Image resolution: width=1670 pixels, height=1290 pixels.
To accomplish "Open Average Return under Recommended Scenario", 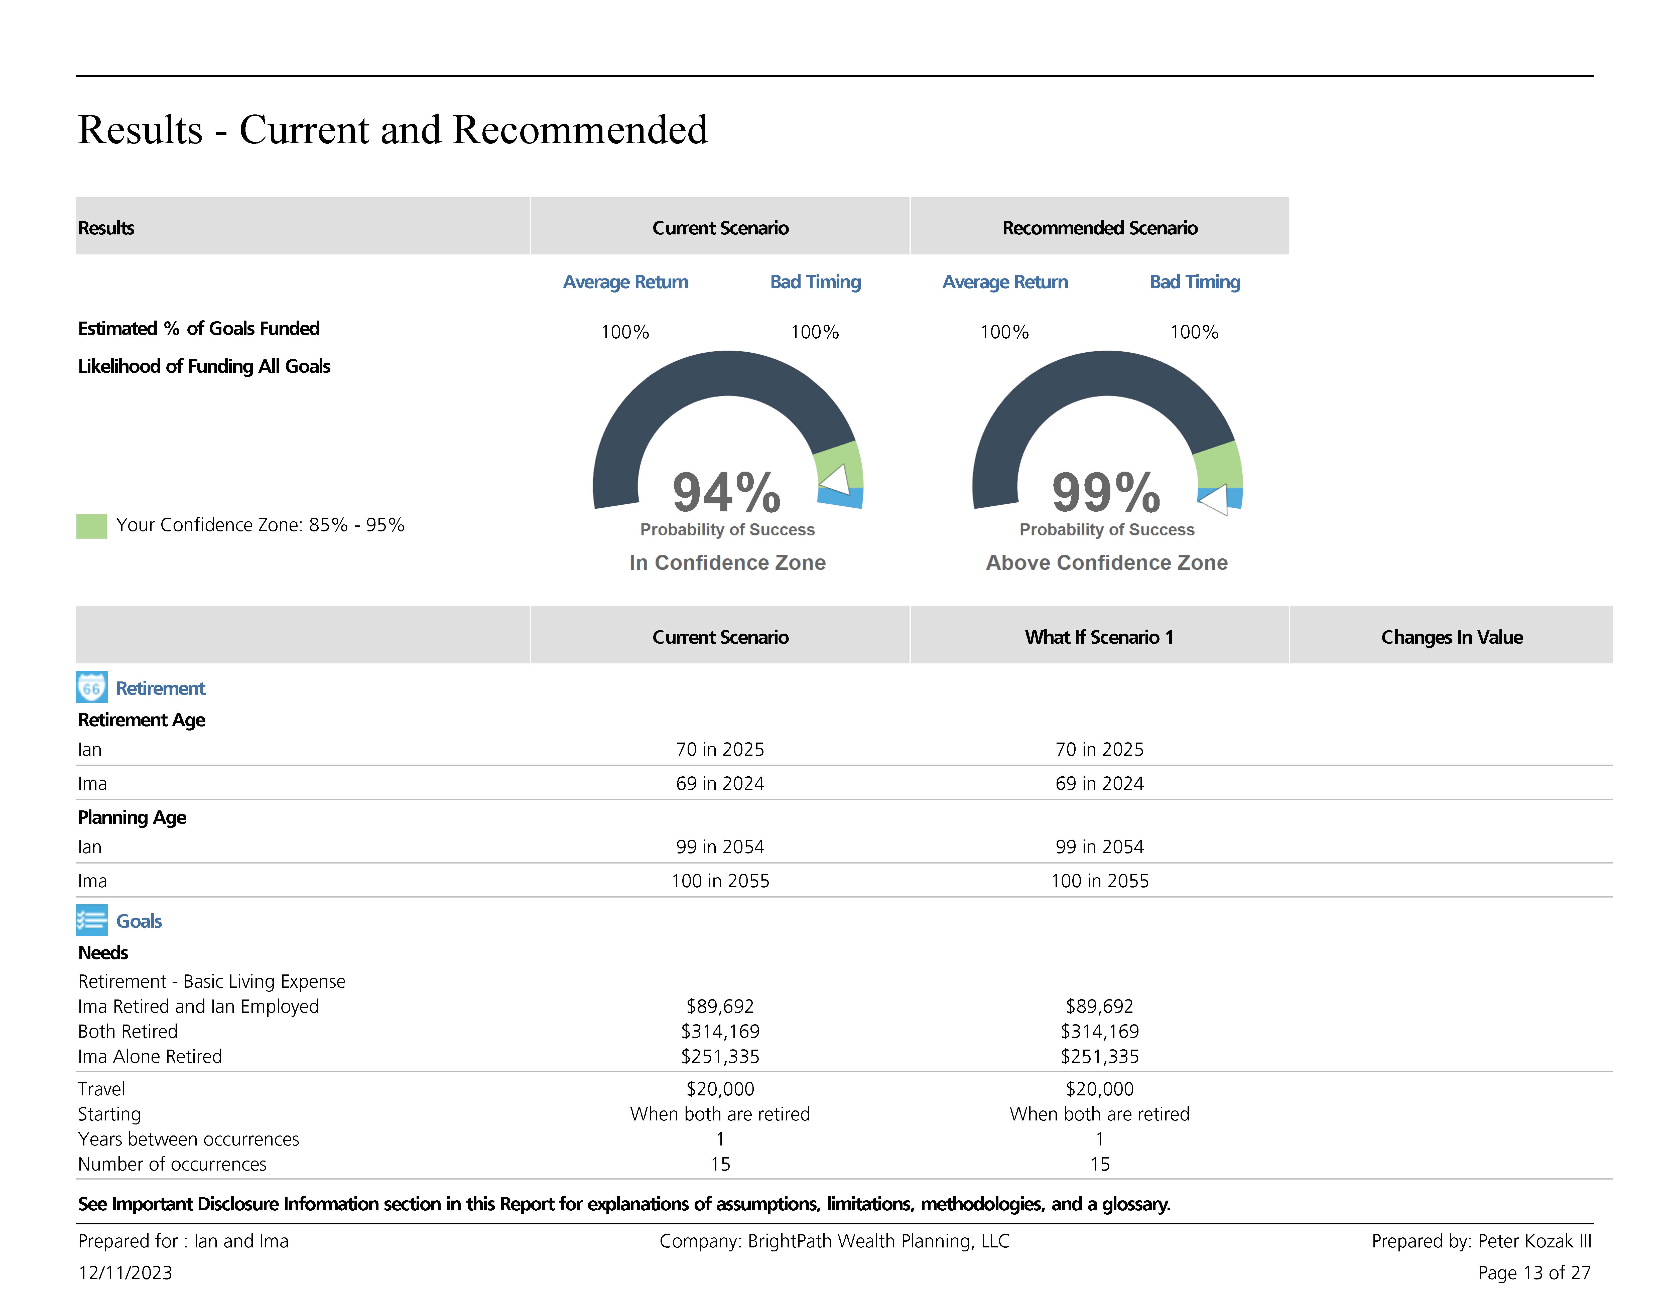I will point(1005,282).
